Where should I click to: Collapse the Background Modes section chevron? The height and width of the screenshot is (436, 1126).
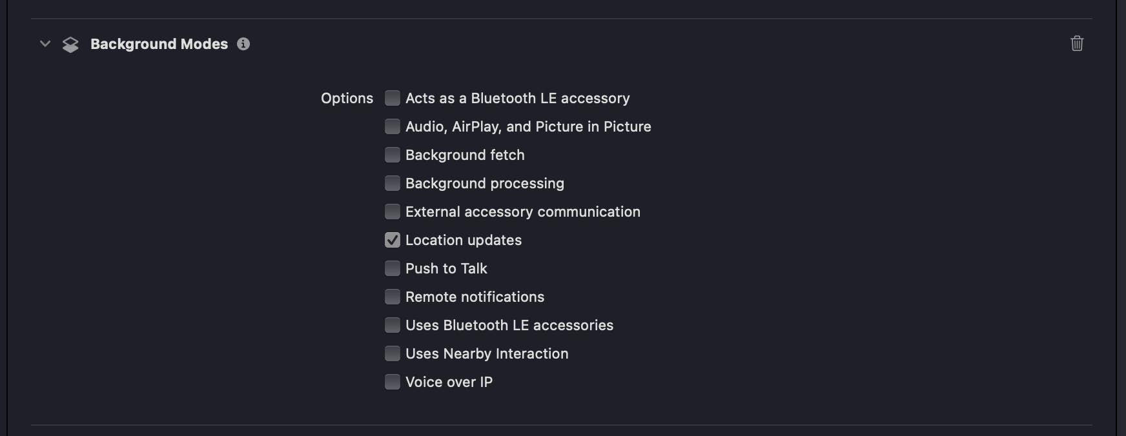coord(45,44)
